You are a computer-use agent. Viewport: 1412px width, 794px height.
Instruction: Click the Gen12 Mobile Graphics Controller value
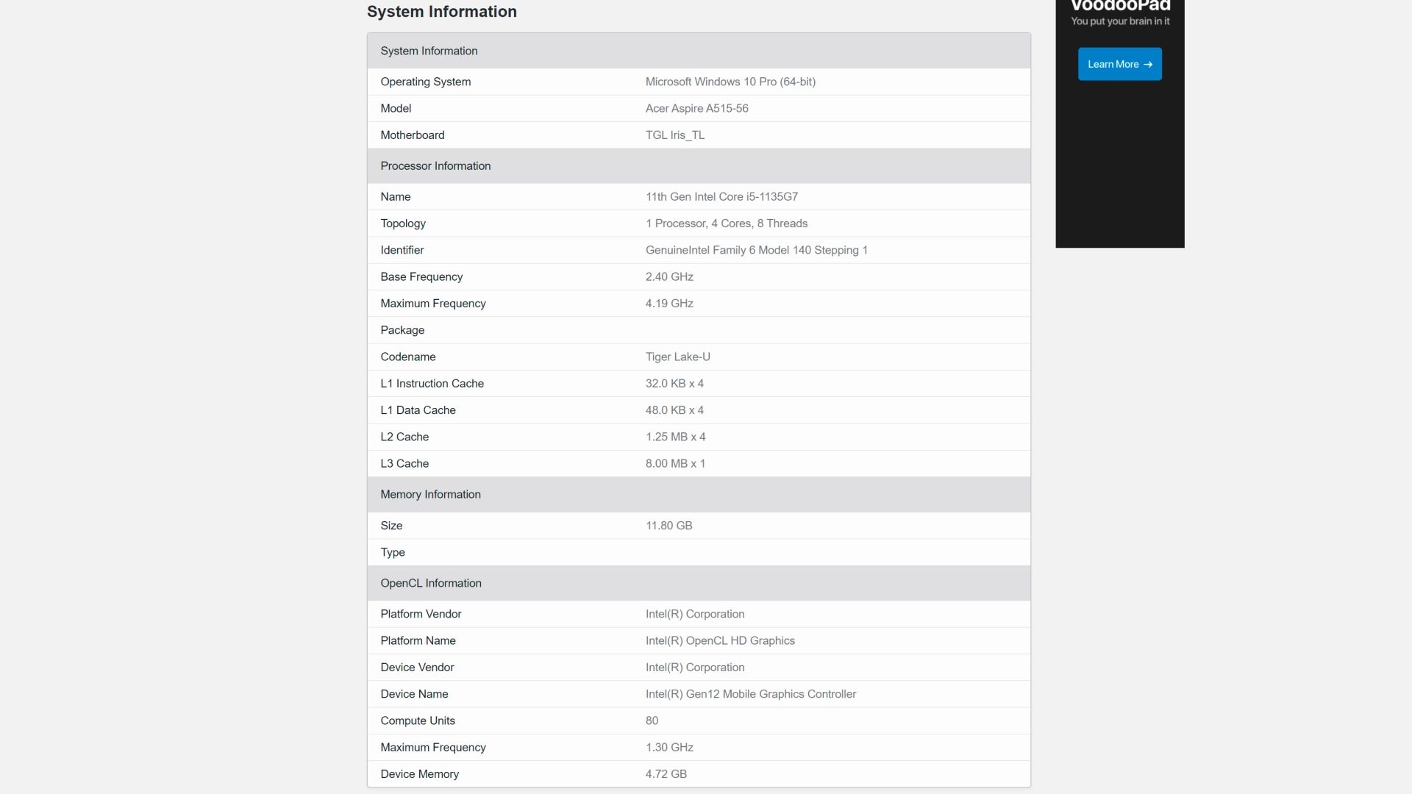(x=750, y=694)
